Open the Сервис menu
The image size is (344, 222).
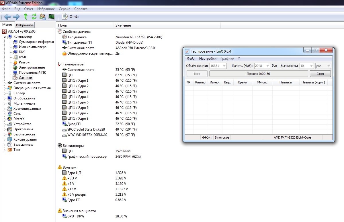tap(64, 9)
